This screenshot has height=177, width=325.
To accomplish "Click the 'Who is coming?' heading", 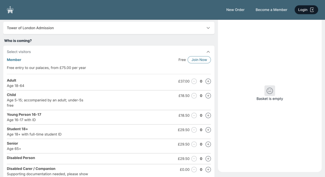I will click(x=18, y=41).
